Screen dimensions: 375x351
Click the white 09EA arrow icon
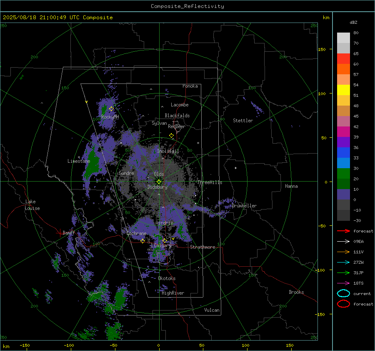343,242
